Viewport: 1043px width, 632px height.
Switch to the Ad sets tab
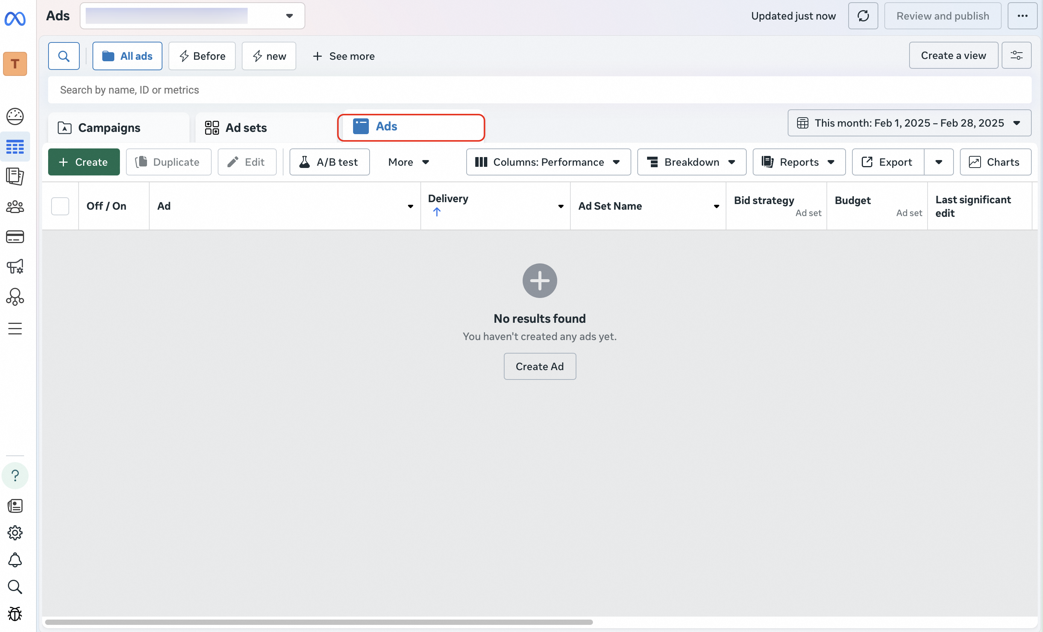246,128
